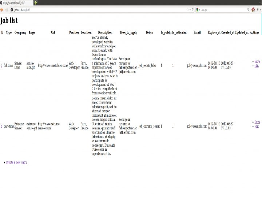Click the extreme-sensio.gif logo cell

[32, 126]
